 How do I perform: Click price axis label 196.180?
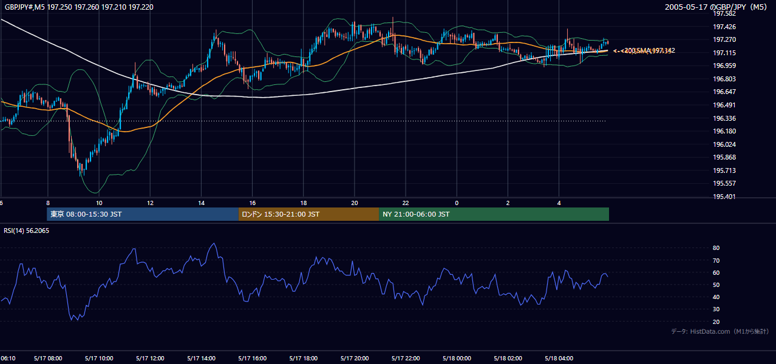click(724, 131)
